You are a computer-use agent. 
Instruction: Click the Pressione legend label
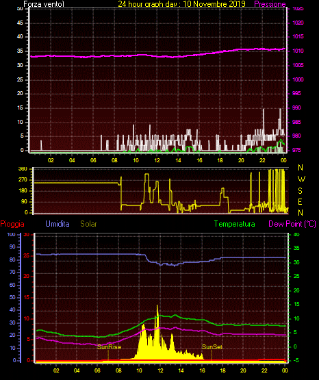coord(270,4)
